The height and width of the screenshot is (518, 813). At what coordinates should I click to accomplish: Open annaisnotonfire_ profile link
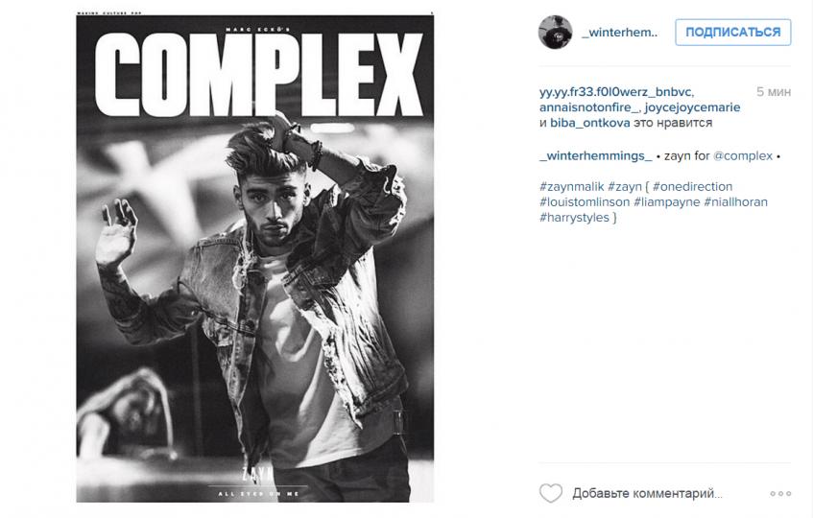[590, 107]
